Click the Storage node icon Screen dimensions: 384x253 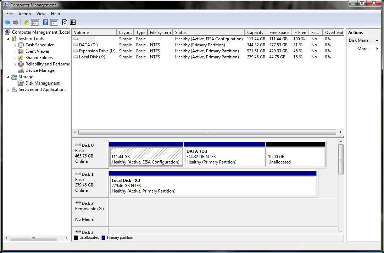tap(14, 77)
